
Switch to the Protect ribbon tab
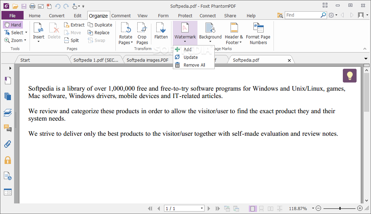pyautogui.click(x=185, y=16)
